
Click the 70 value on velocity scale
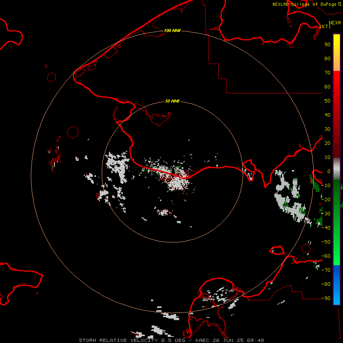[x=327, y=73]
